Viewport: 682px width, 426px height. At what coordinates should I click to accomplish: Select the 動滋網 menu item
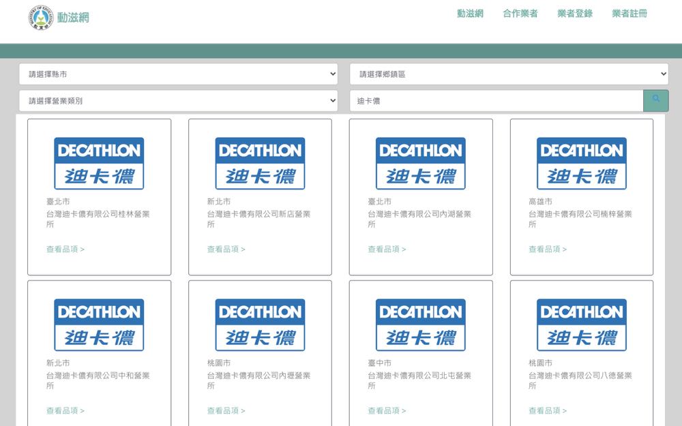[470, 14]
